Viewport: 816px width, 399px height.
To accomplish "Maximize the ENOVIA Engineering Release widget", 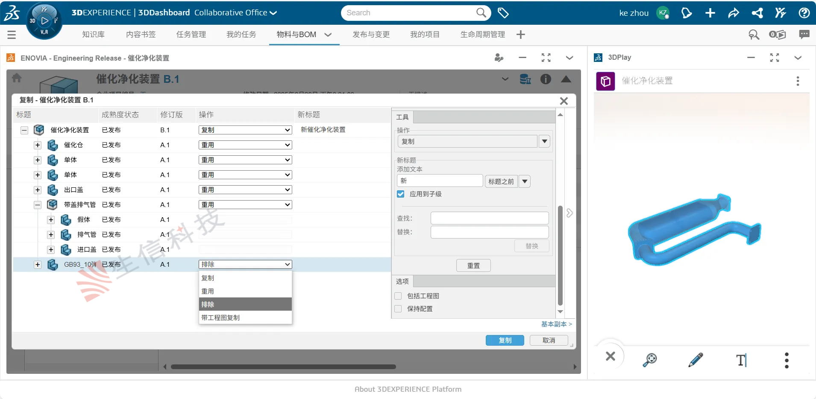I will (x=546, y=58).
